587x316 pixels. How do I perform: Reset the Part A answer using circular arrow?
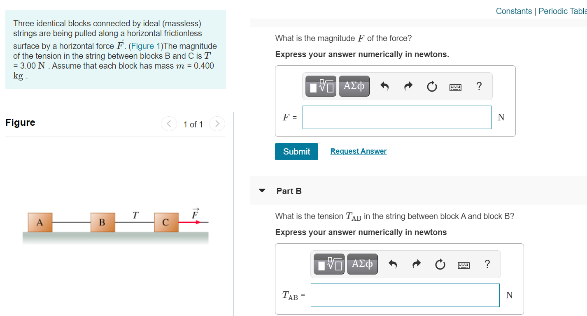click(x=432, y=86)
